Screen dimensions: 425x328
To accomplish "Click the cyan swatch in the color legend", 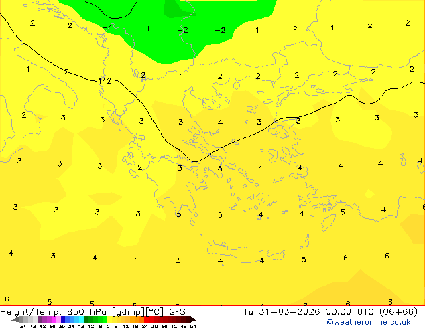I will [x=82, y=319].
